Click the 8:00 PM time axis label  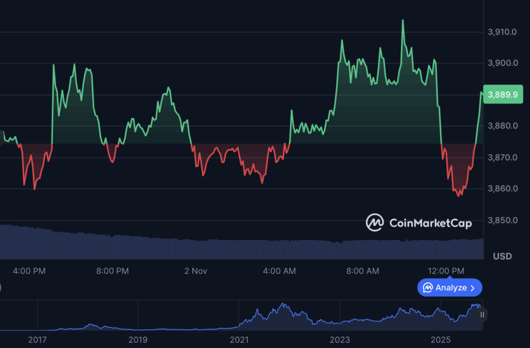pos(112,271)
